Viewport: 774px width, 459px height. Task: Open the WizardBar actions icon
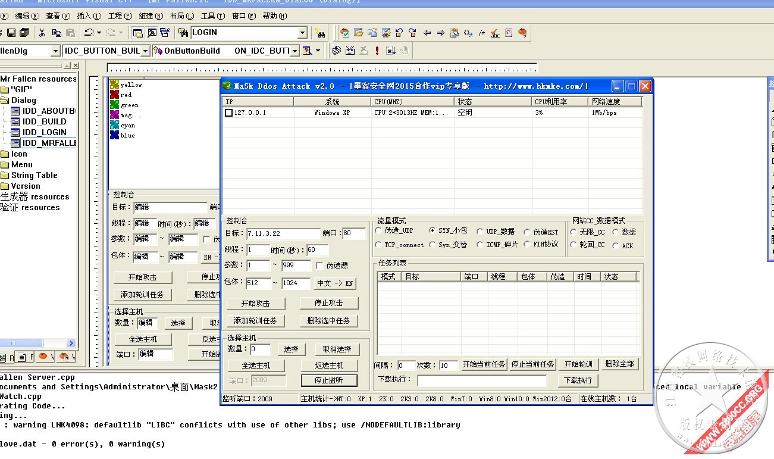click(x=308, y=51)
